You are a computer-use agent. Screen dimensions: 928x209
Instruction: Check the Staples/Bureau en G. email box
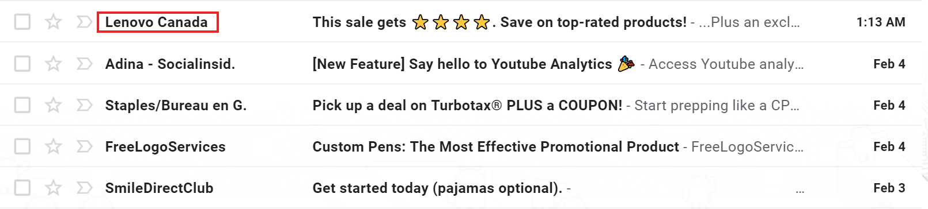pos(22,105)
